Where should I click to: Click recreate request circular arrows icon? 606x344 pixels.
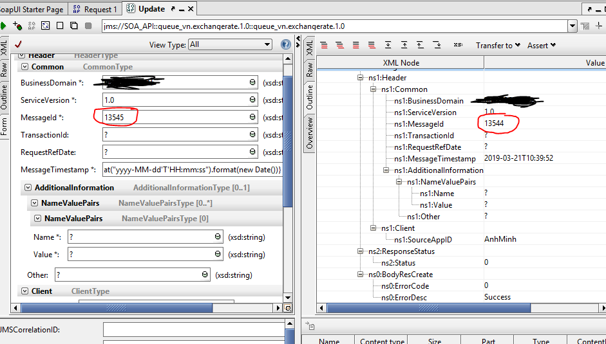(46, 26)
